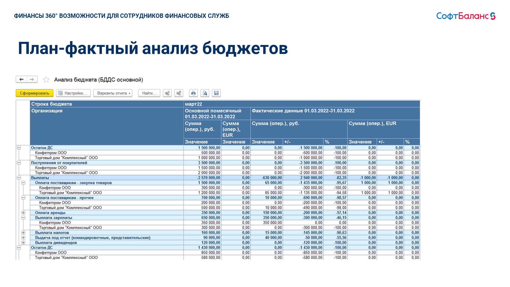Click the -57,14 percent cell
Screen dimensions: 510x287
(x=335, y=213)
